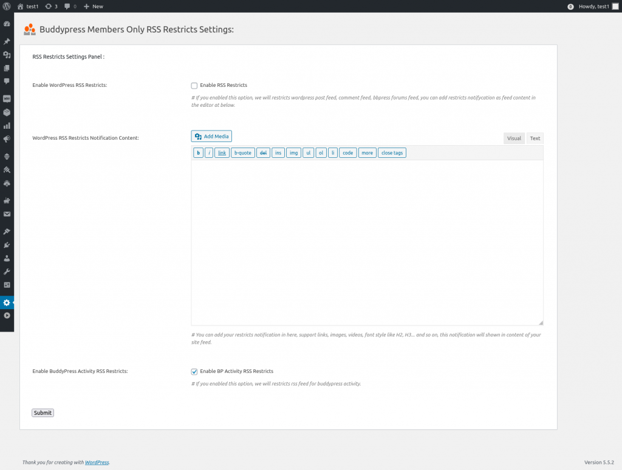Disable the BP Activity RSS Restricts checkbox
This screenshot has height=470, width=622.
[194, 371]
